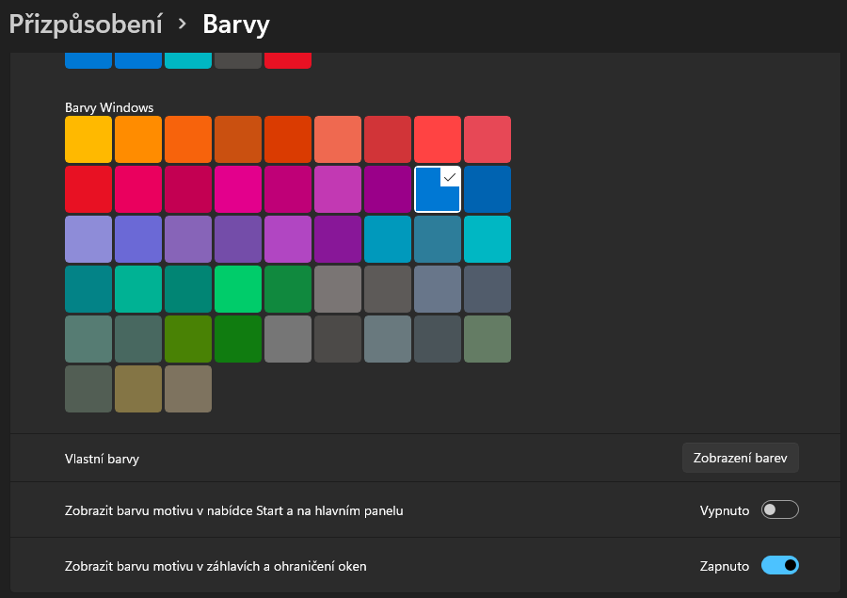Viewport: 847px width, 598px height.
Task: Go back to Přizpůsobení in the breadcrumb
Action: (x=86, y=24)
